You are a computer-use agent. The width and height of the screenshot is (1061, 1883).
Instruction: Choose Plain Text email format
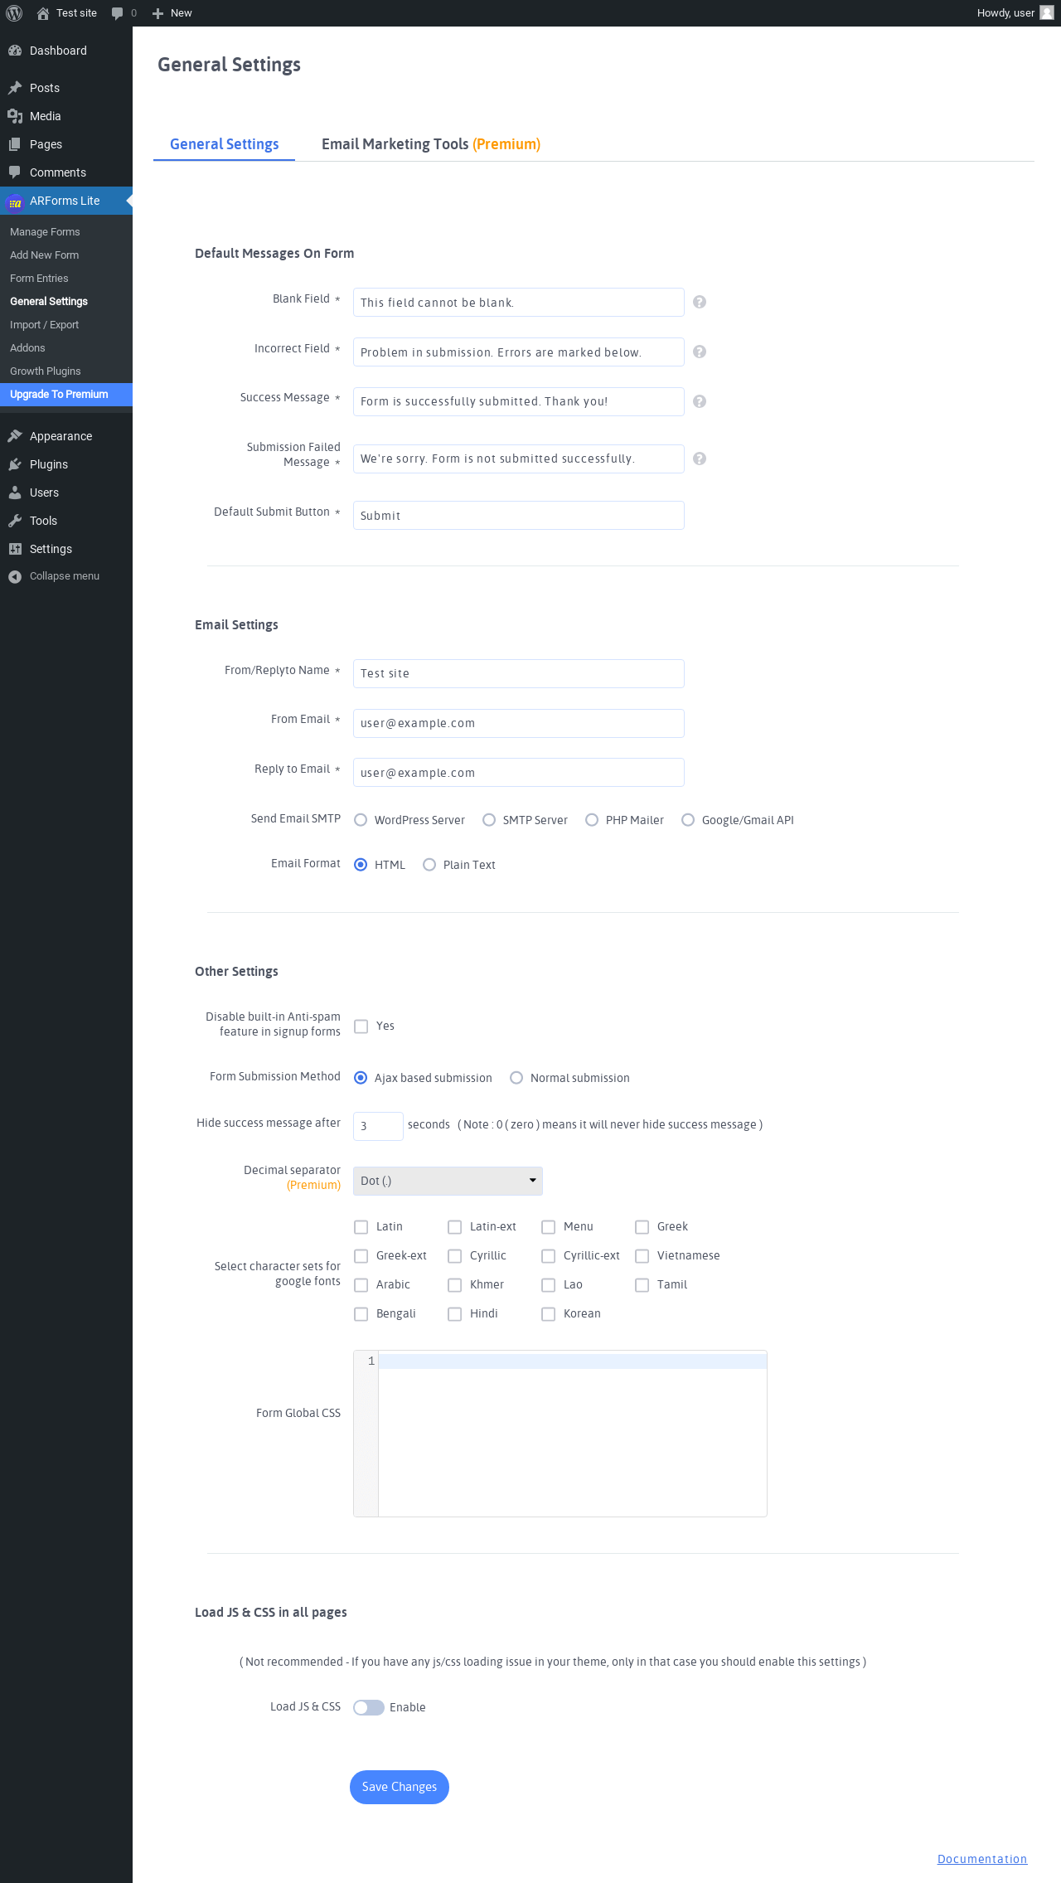(x=429, y=865)
